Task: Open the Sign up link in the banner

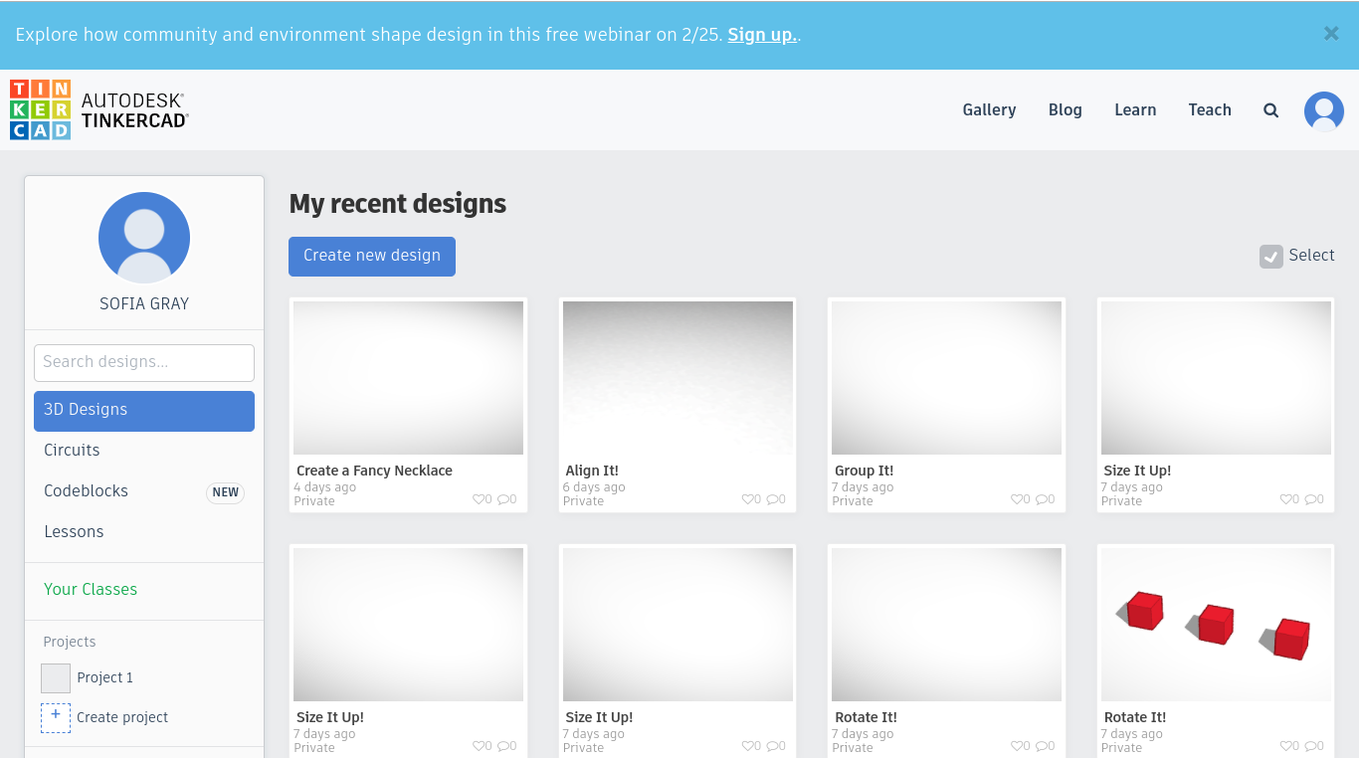Action: point(760,35)
